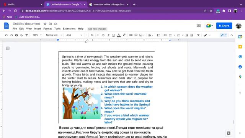Open the Tools menu
This screenshot has width=245, height=138.
[57, 29]
